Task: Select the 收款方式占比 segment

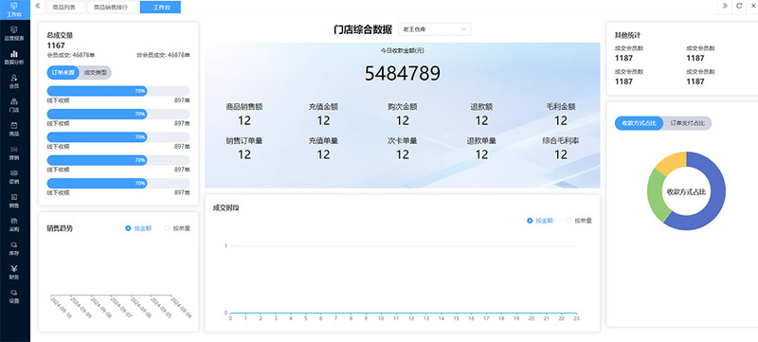Action: (639, 123)
